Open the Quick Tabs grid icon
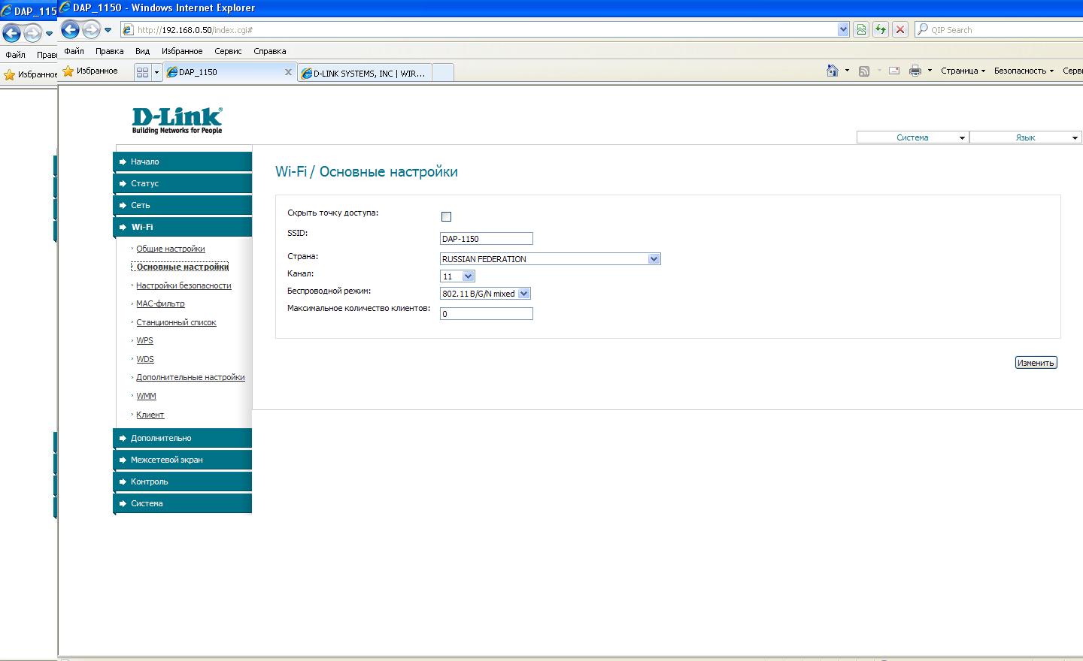 (142, 72)
